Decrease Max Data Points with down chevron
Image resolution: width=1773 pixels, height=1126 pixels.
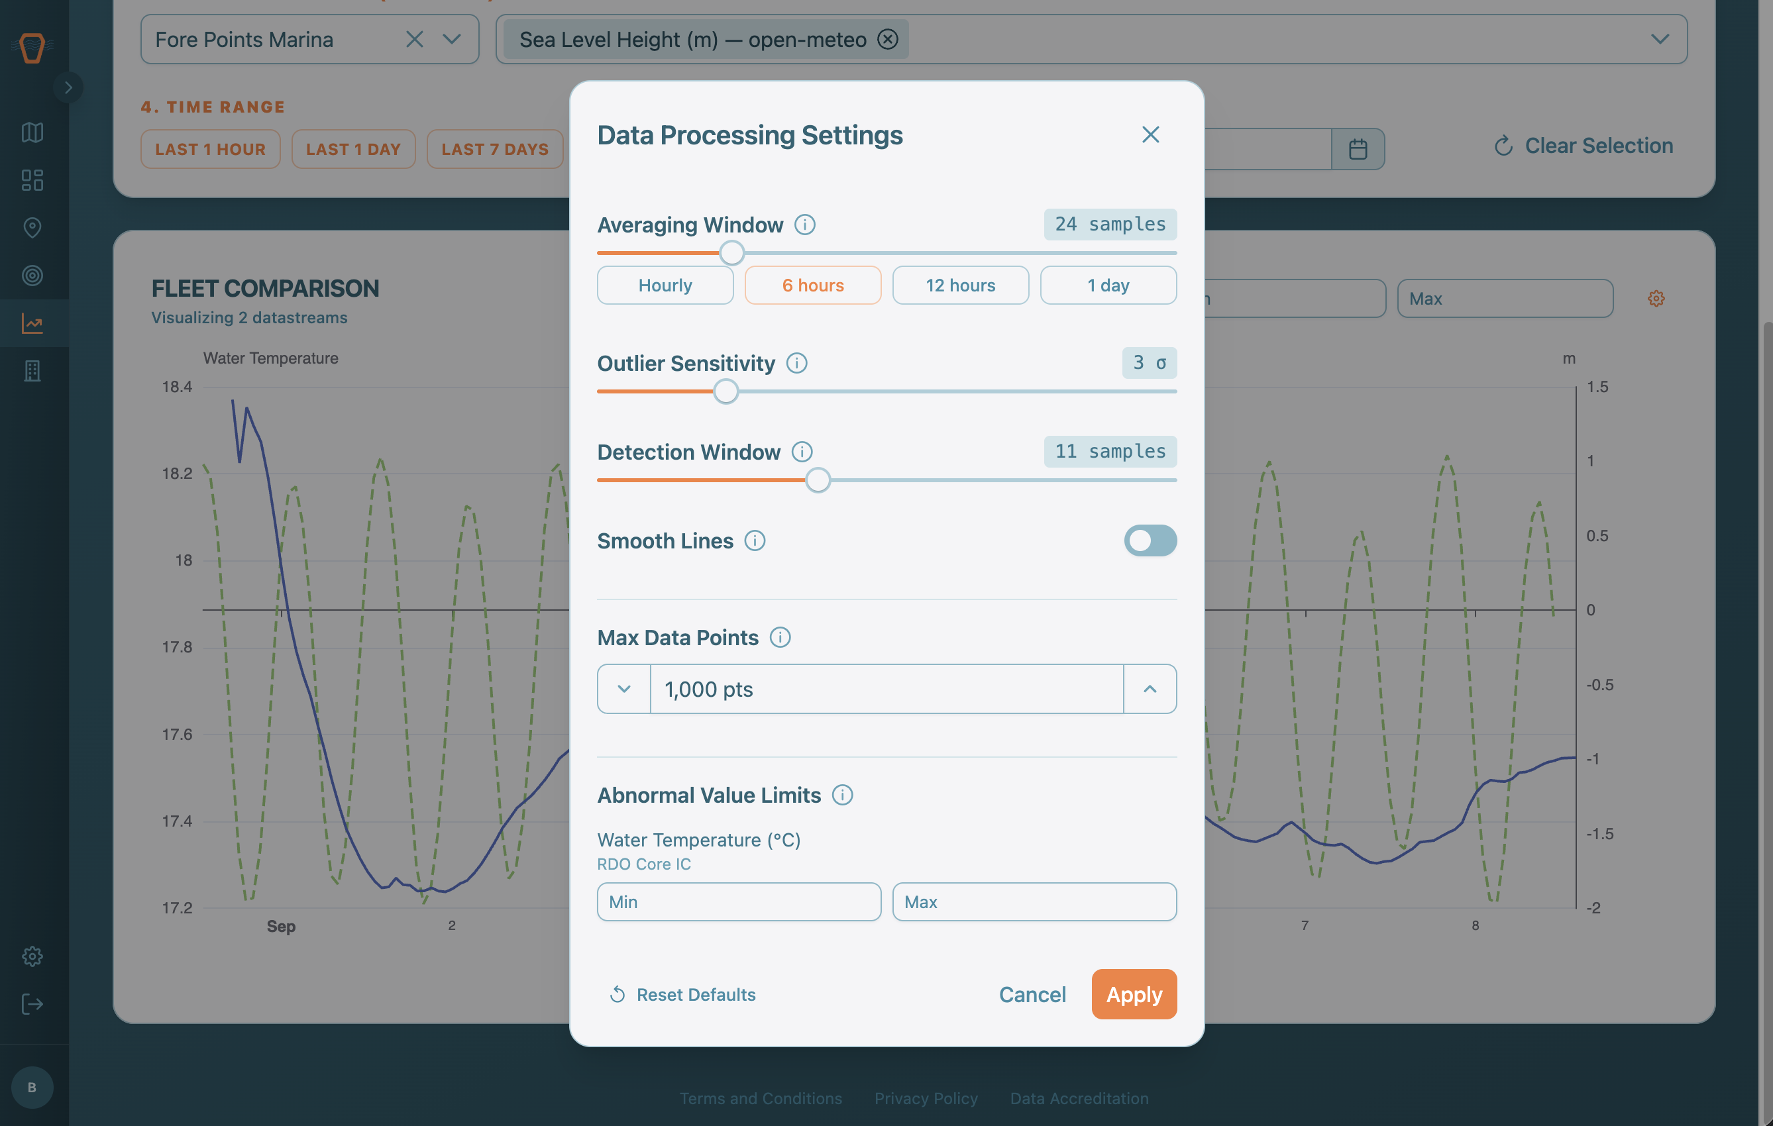tap(623, 689)
